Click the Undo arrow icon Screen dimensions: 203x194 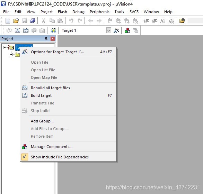71,21
